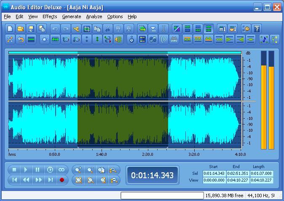This screenshot has width=284, height=201.
Task: Click the Undo arrow in the toolbar
Action: pos(55,29)
